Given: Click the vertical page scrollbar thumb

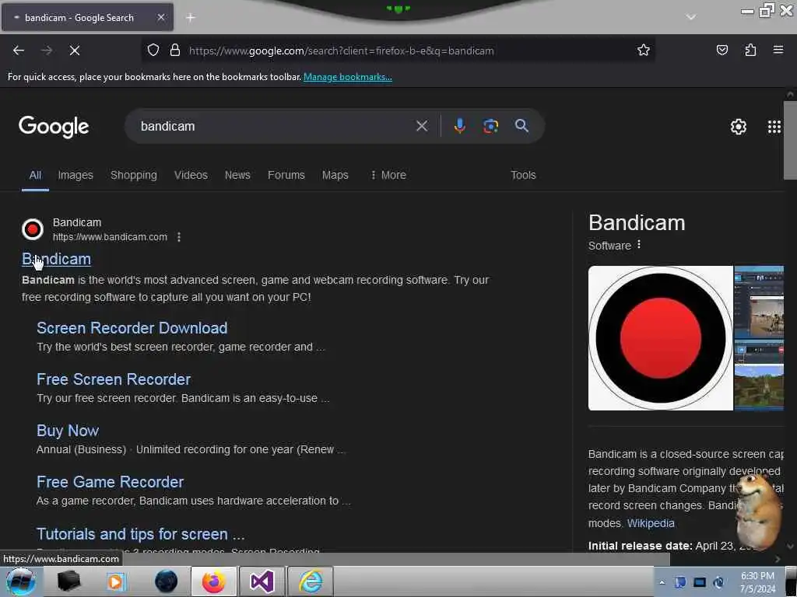Looking at the screenshot, I should click(x=790, y=140).
